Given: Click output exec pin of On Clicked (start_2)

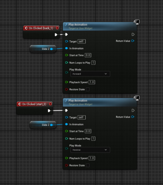Looking at the screenshot, I should tap(49, 111).
